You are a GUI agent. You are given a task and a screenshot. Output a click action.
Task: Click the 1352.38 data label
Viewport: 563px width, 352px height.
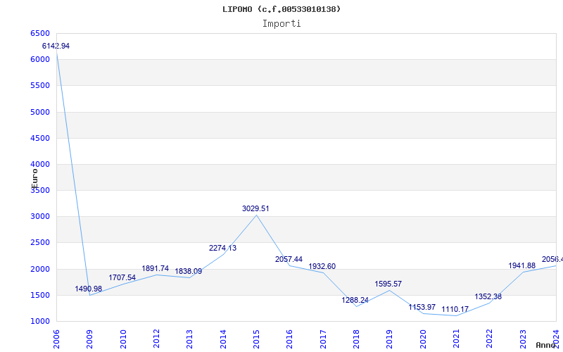488,296
